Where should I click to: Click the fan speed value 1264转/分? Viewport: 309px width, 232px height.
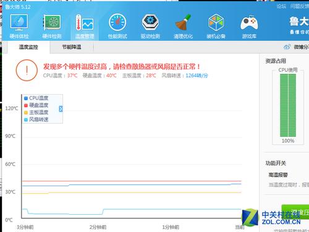(x=197, y=75)
